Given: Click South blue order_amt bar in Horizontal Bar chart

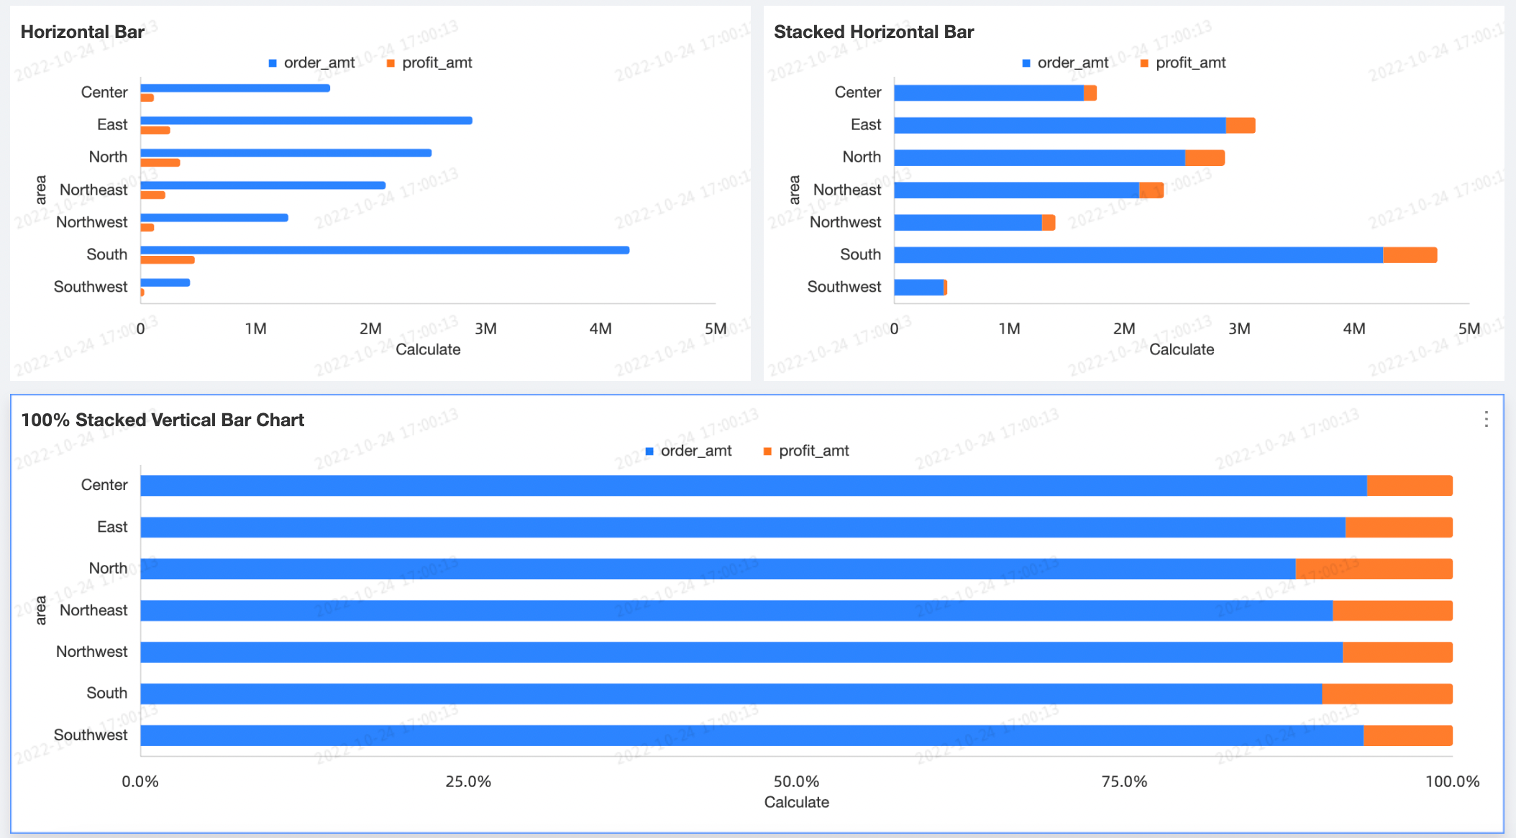Looking at the screenshot, I should click(385, 250).
